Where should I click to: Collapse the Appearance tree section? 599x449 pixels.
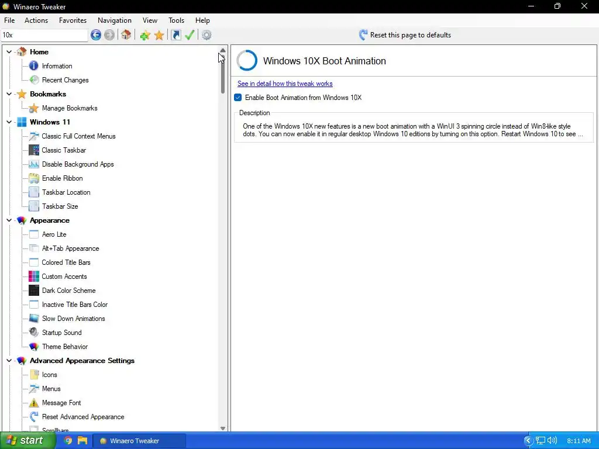9,220
